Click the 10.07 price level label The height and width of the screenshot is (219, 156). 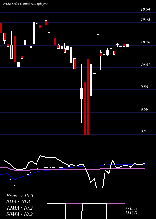tap(145, 65)
